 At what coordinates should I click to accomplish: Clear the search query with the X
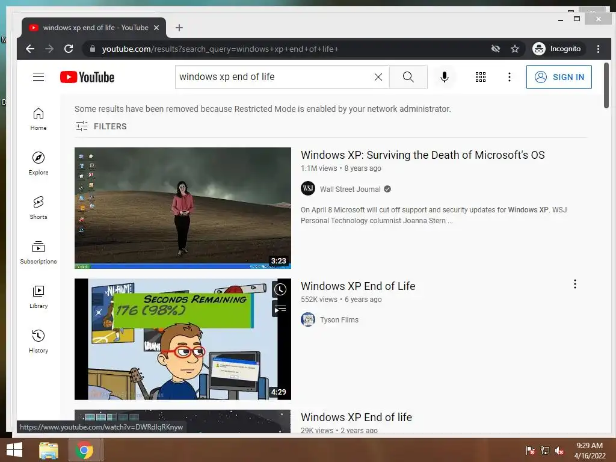coord(378,77)
